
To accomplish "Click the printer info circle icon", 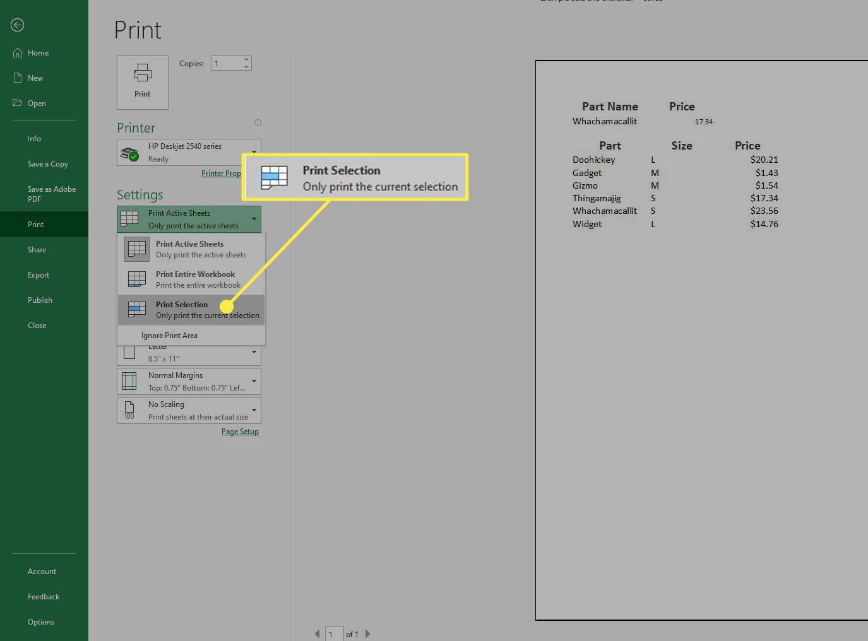I will tap(258, 122).
